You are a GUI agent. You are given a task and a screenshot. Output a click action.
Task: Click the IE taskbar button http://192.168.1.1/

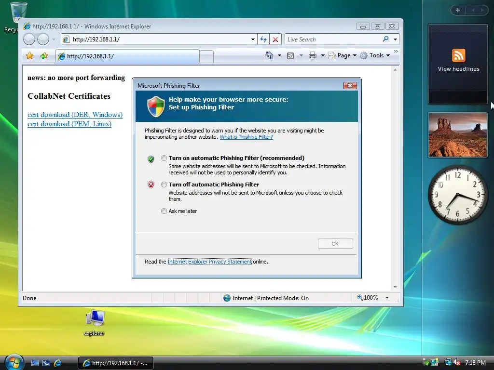click(x=116, y=363)
